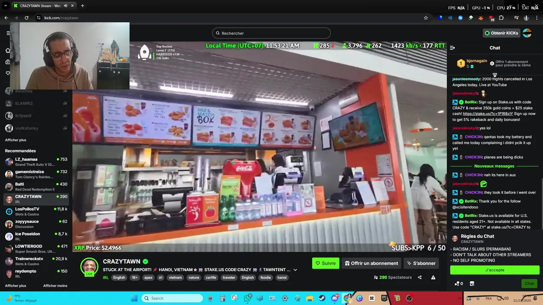Viewport: 543px width, 305px height.
Task: Open LZ_haamaa recommended channel
Action: [36, 162]
